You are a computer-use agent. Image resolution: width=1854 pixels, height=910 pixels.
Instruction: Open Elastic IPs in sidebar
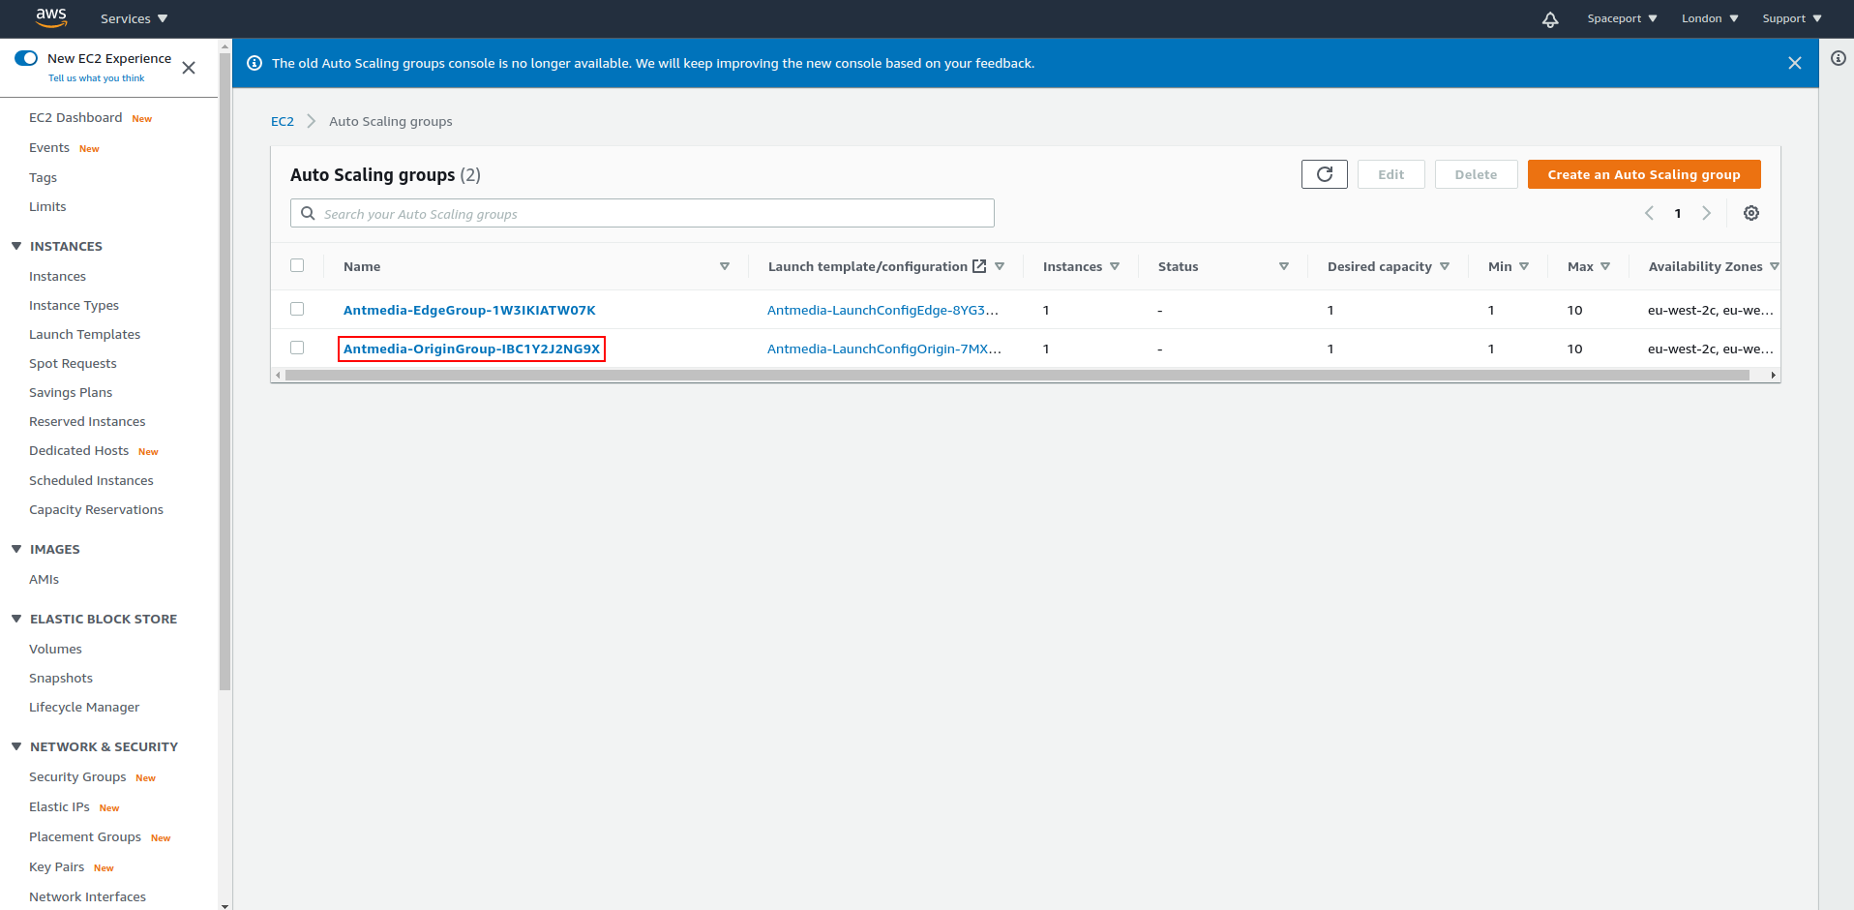pos(59,806)
